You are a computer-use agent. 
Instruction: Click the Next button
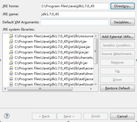[x=69, y=116]
